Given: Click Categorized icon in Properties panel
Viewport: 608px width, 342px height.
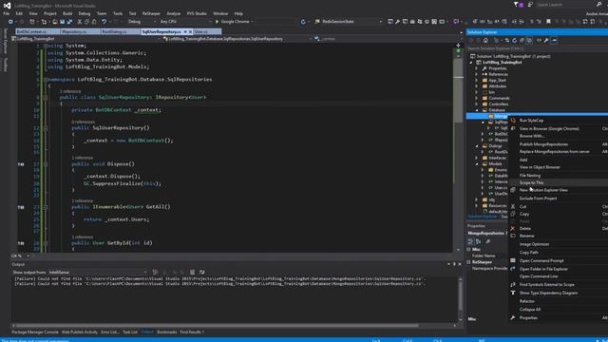Looking at the screenshot, I should coord(471,241).
